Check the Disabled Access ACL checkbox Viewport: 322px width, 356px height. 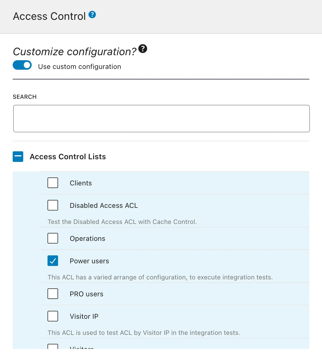coord(53,205)
